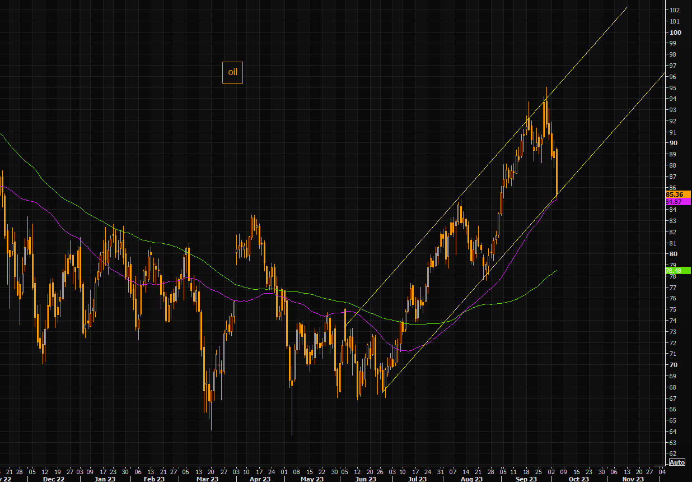Click the Oct 23 month label

pos(579,479)
